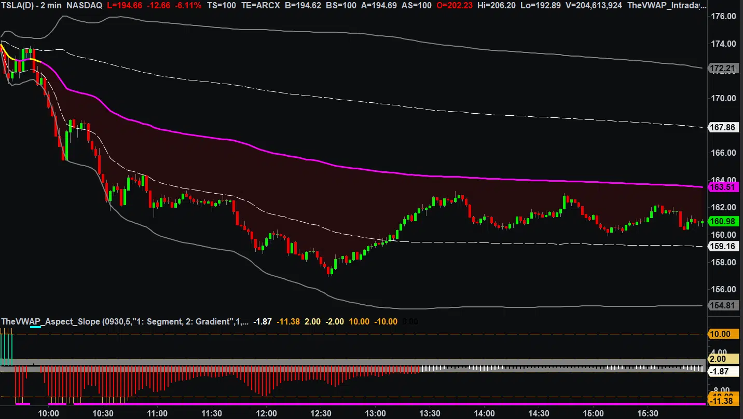Select the magenta 163.51 VWAP price tag
The image size is (743, 419).
(x=723, y=187)
